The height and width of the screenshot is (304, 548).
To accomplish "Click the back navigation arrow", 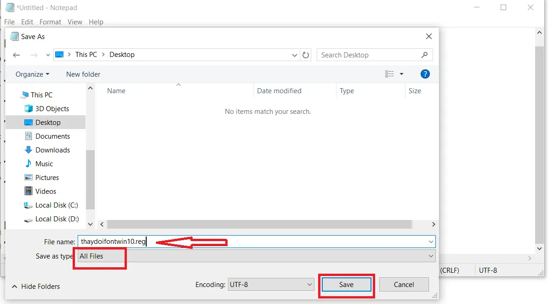I will (x=17, y=55).
